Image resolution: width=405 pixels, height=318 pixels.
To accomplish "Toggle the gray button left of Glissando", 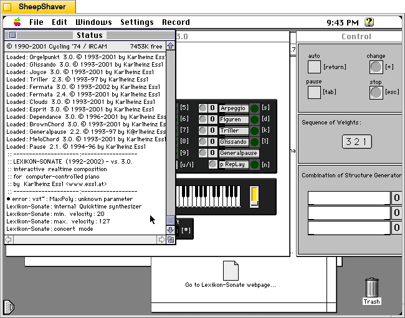I will coord(202,142).
